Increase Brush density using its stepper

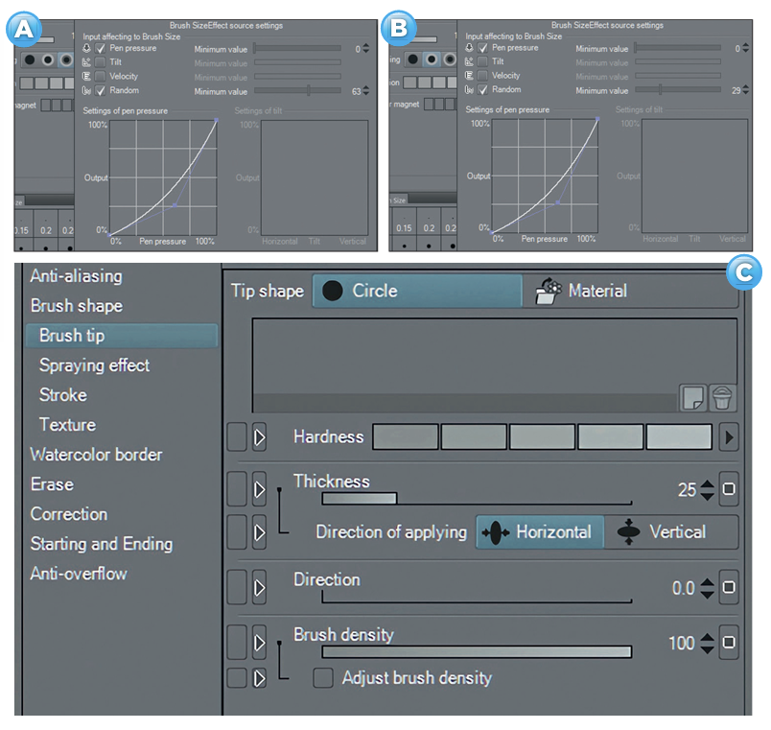(706, 638)
